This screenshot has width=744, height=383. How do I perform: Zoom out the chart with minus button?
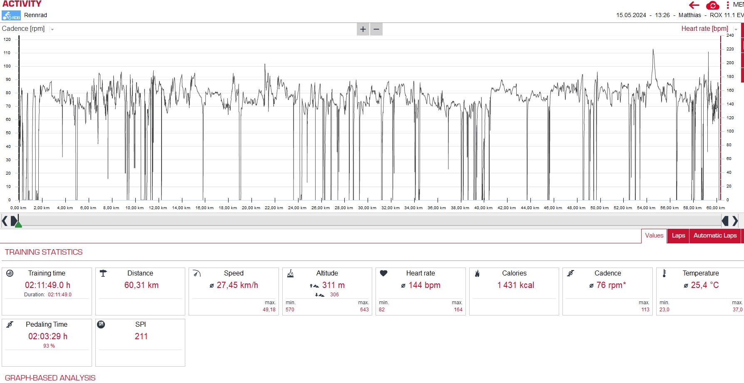(x=376, y=29)
